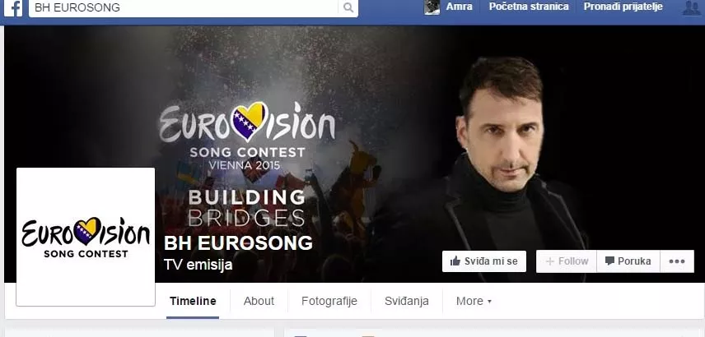Click the thumbs-up Sviđa mi se button
This screenshot has width=705, height=337.
coord(484,261)
